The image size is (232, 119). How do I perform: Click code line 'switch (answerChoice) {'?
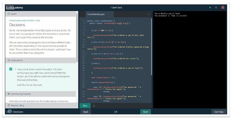coord(103,82)
